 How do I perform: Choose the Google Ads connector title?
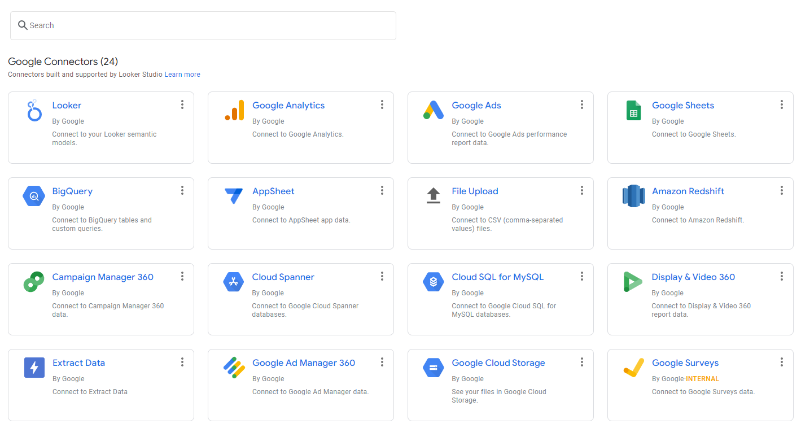pyautogui.click(x=476, y=105)
